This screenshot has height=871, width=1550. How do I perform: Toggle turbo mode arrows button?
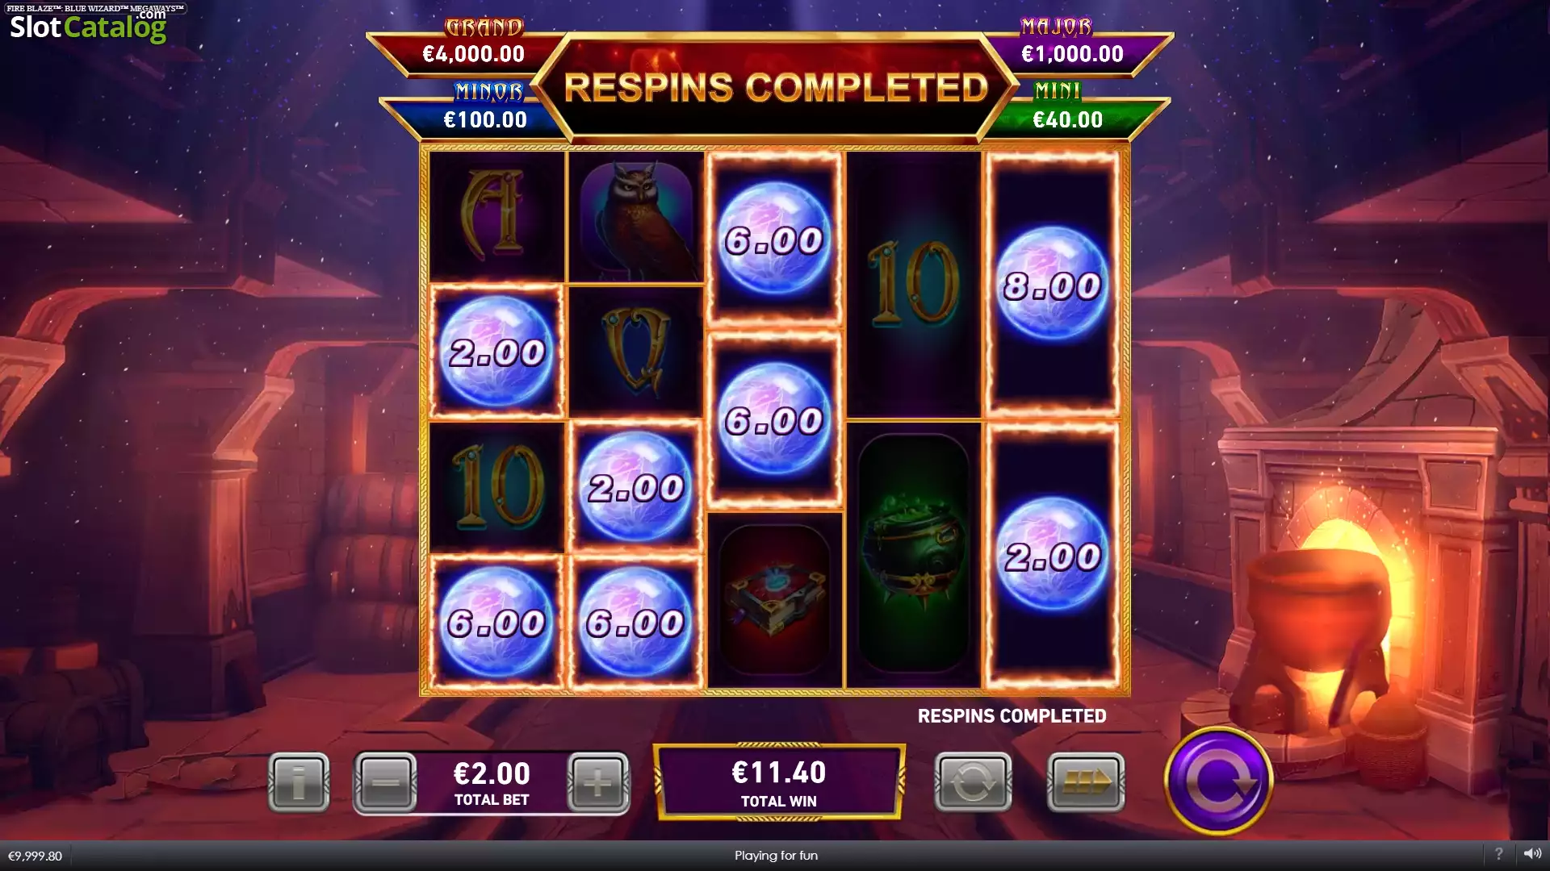[x=1086, y=781]
